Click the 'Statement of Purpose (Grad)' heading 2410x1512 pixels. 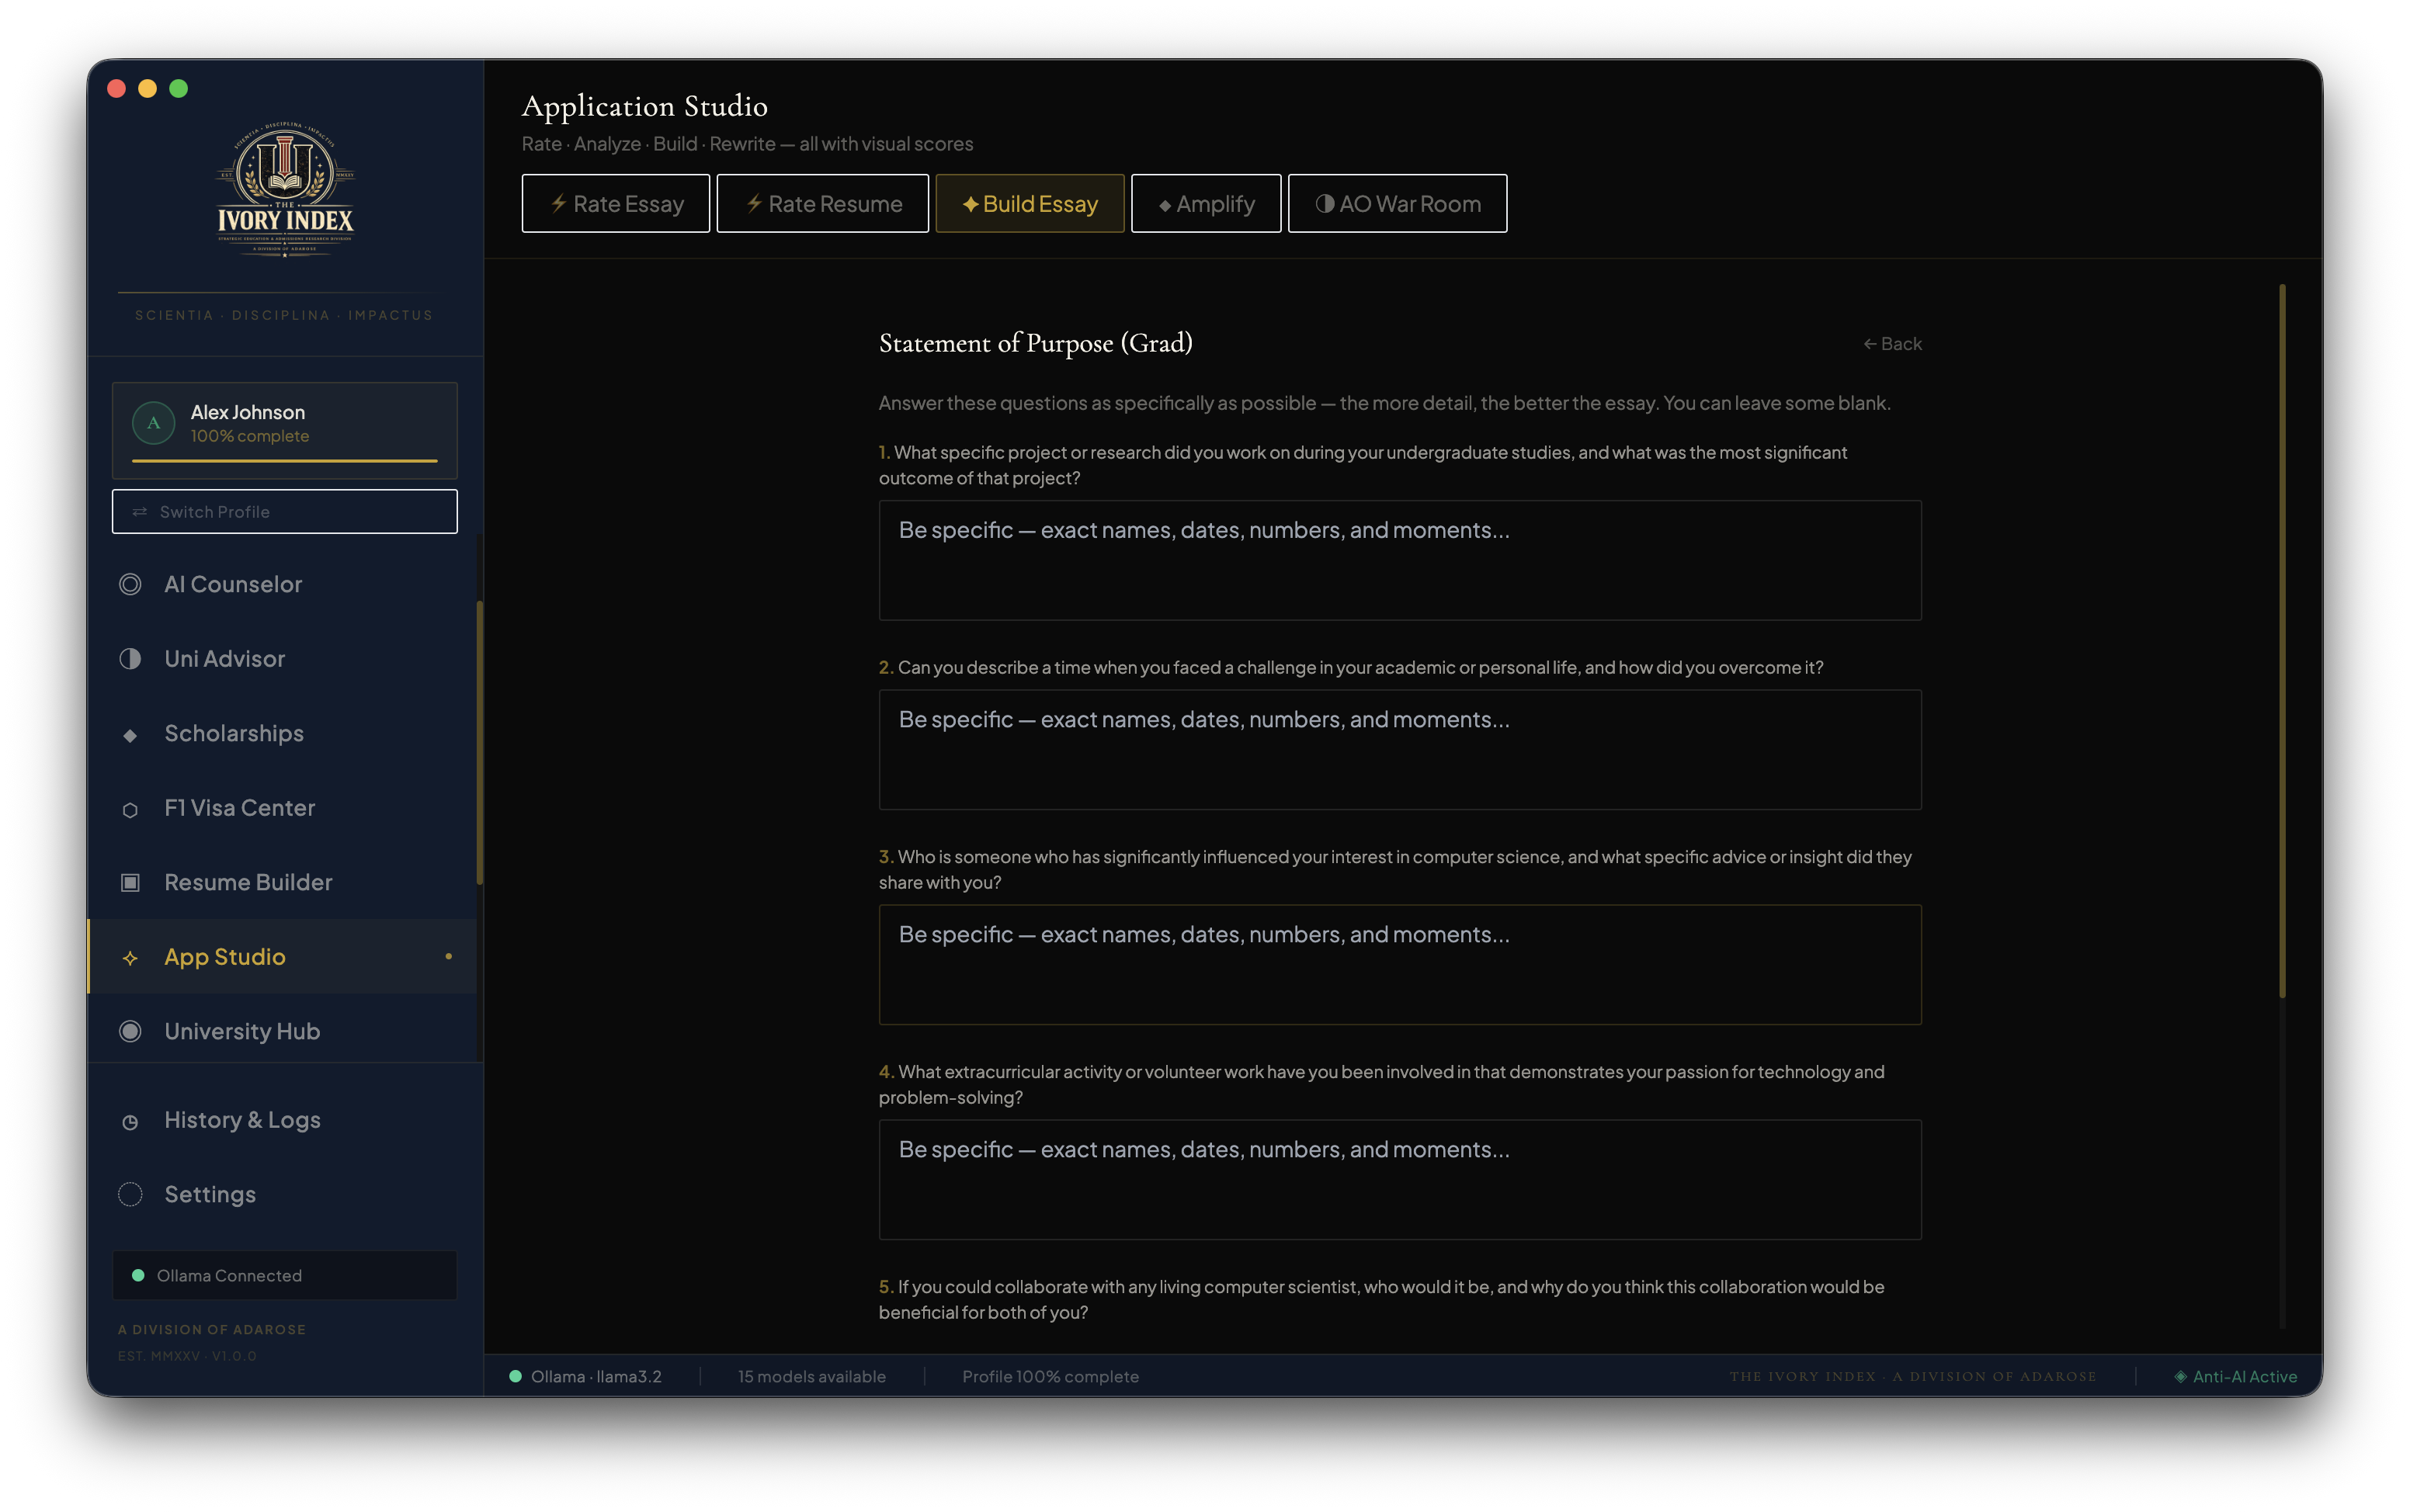click(x=1036, y=343)
